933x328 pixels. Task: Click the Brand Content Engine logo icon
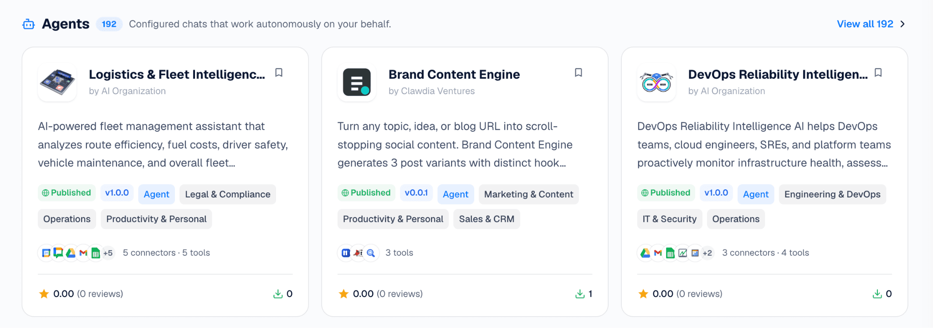[x=357, y=82]
